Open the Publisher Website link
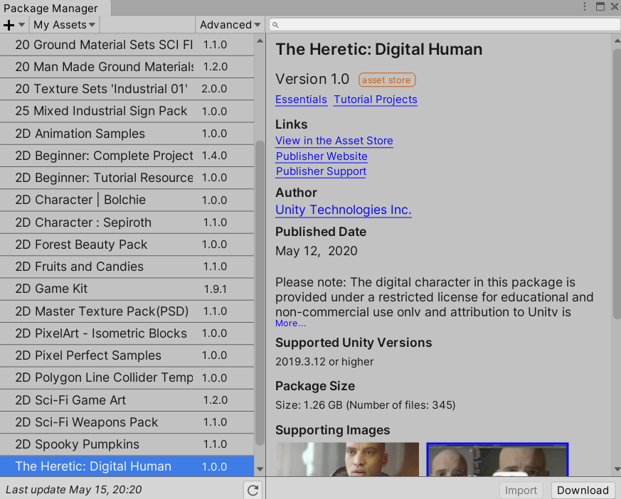 (x=322, y=156)
